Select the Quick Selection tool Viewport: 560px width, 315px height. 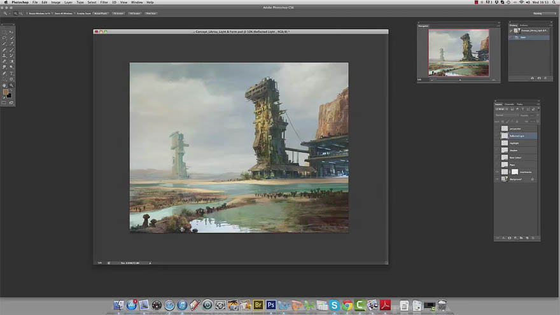tap(11, 38)
